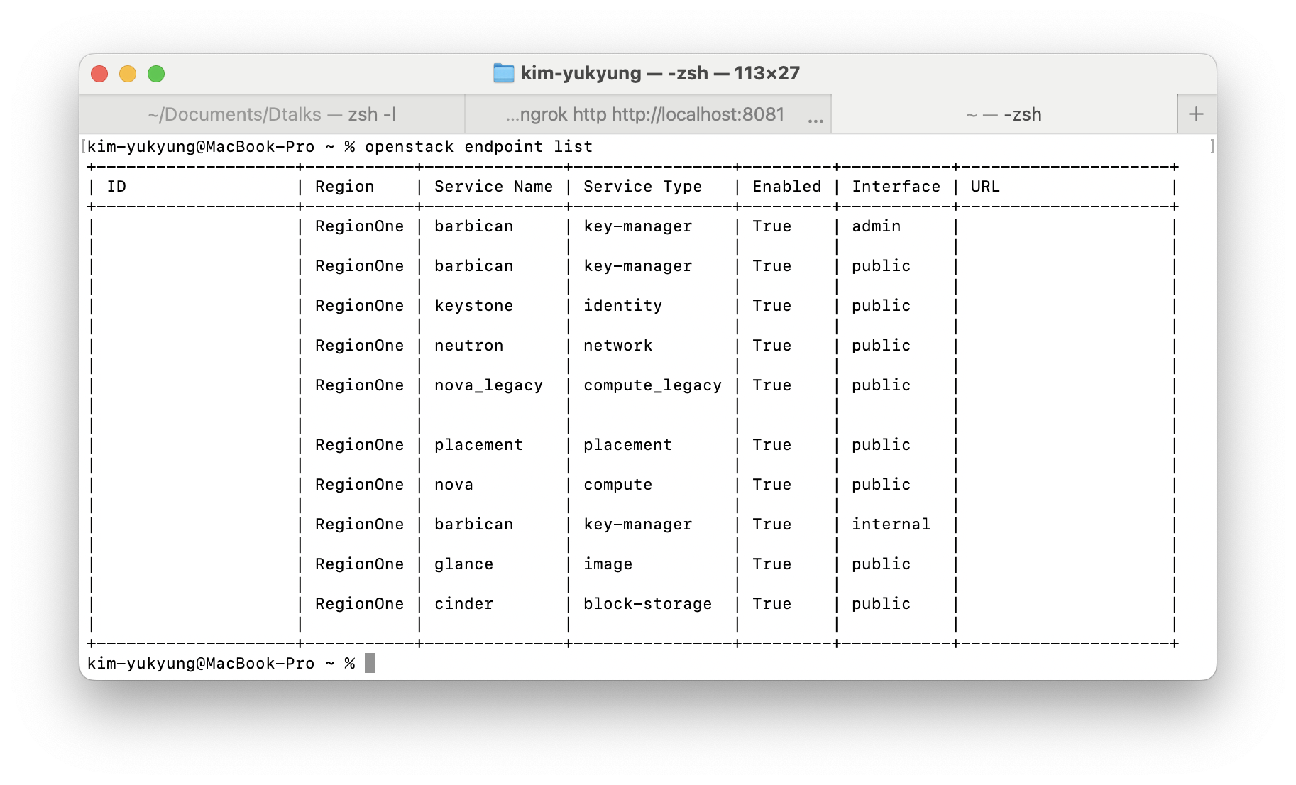Click the 'openstack endpoint list' command text
Screen dimensions: 1296x785
pyautogui.click(x=478, y=147)
